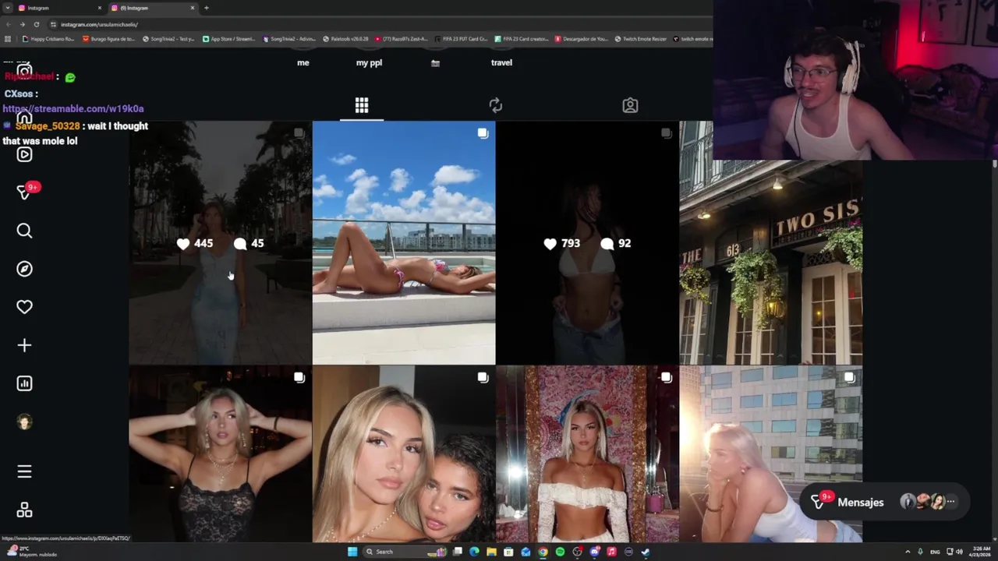Open the black lace top post
Image resolution: width=998 pixels, height=561 pixels.
tap(220, 454)
